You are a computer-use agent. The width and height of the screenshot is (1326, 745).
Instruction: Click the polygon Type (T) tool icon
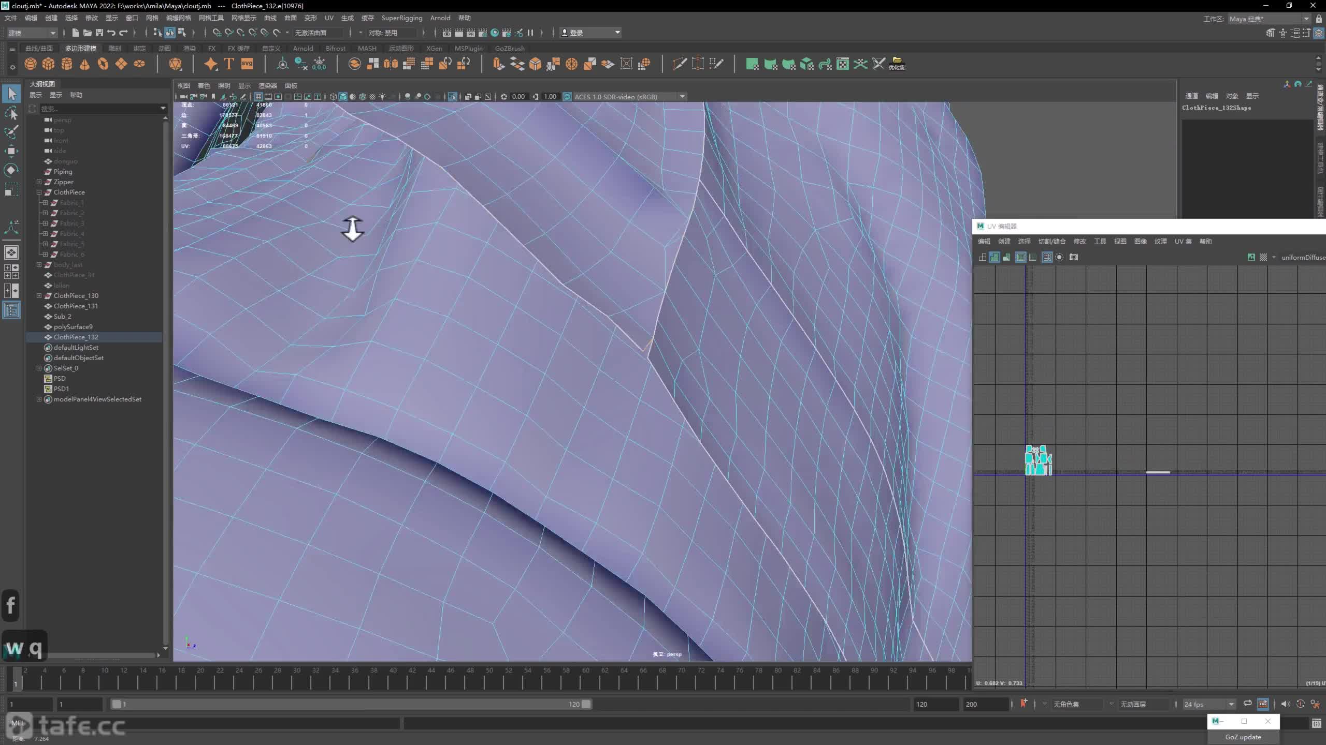click(228, 64)
